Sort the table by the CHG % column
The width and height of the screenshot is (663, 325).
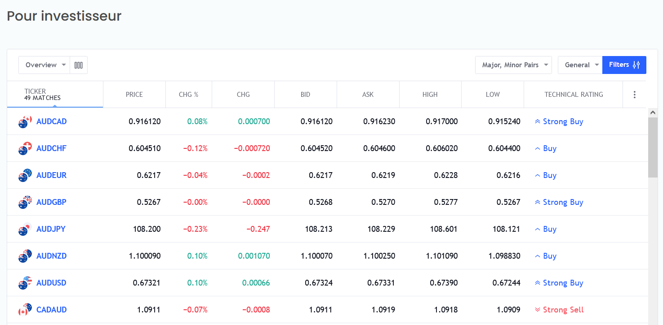click(x=188, y=94)
